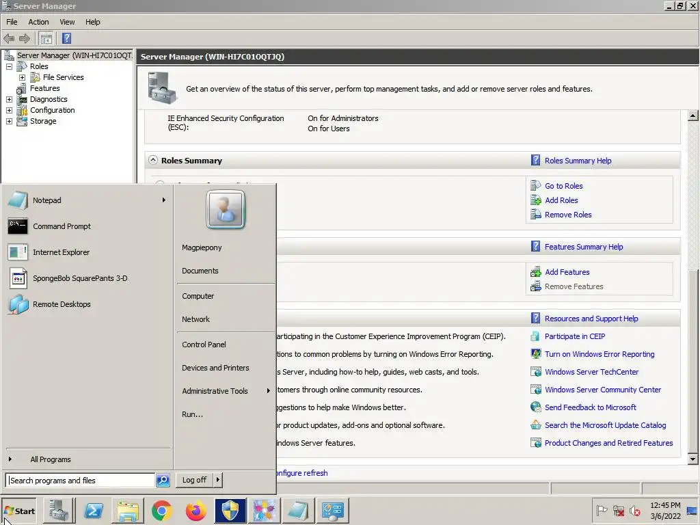The image size is (700, 525).
Task: Open Control Panel from the Start menu
Action: (x=204, y=345)
